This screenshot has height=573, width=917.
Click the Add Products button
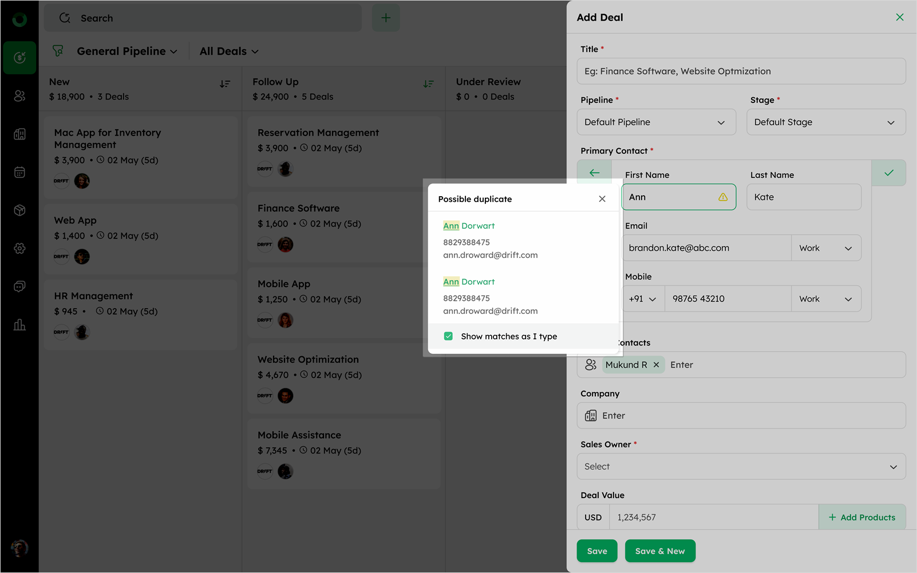point(862,518)
